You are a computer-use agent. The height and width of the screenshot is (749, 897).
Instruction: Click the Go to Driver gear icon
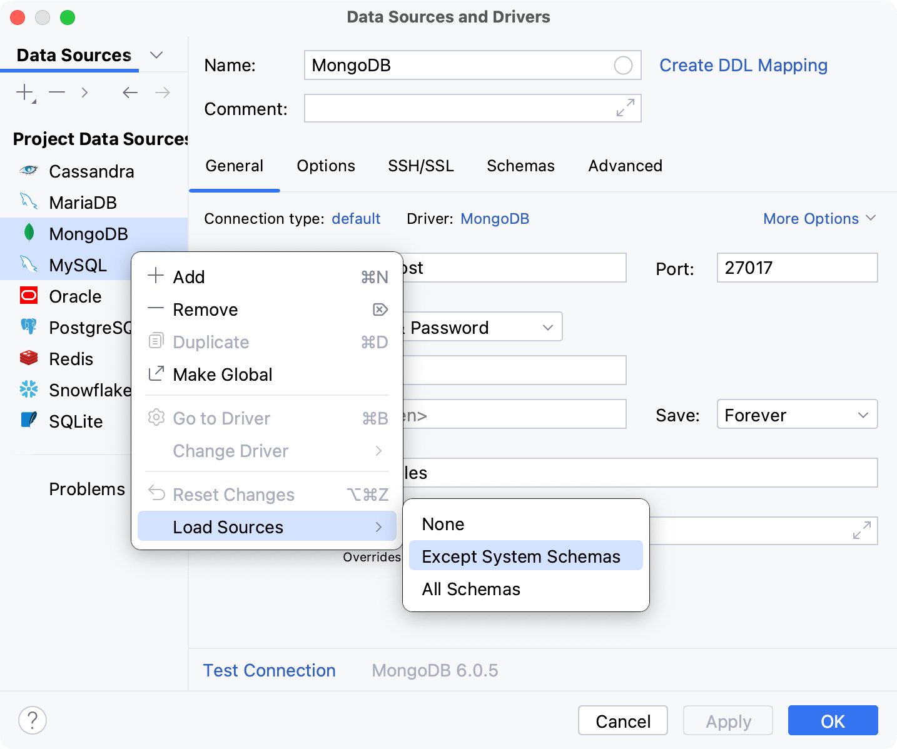coord(156,418)
